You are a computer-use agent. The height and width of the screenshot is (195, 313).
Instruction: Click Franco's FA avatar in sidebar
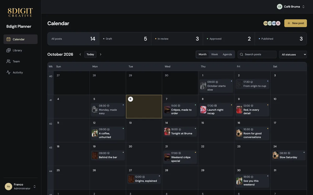8,186
